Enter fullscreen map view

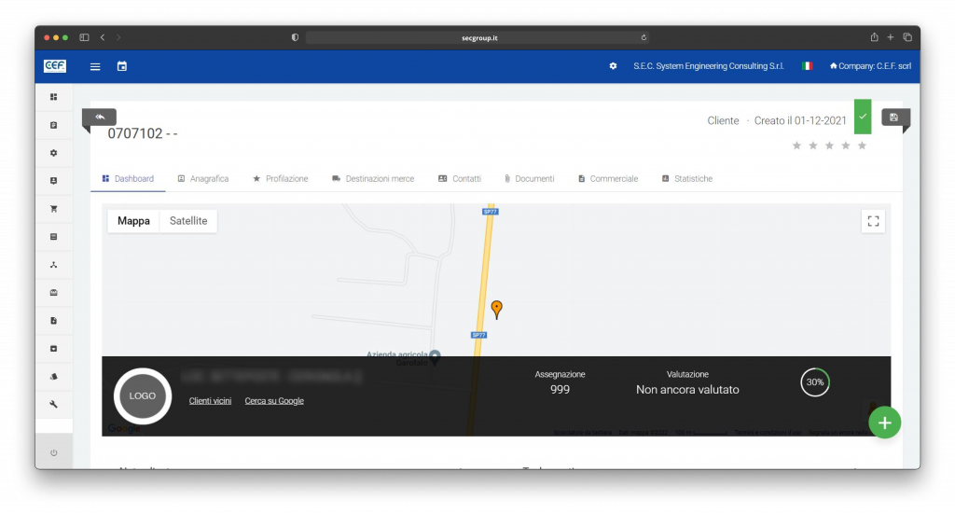click(873, 221)
